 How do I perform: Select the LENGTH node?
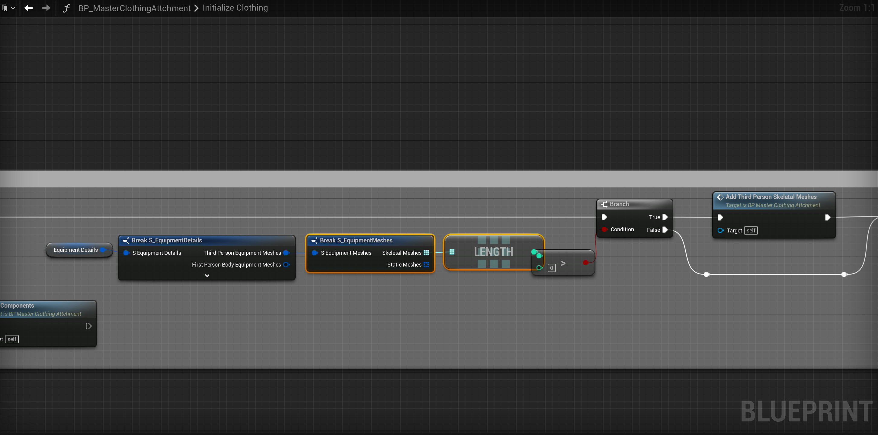[493, 251]
